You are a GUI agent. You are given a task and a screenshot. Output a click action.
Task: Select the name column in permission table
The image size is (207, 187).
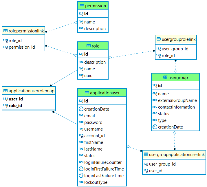point(93,22)
